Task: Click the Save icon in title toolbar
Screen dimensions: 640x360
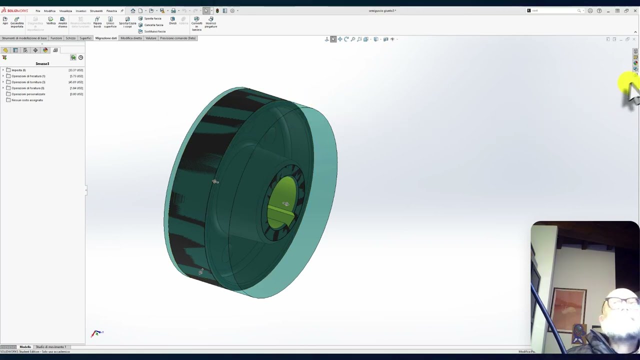Action: coord(162,10)
